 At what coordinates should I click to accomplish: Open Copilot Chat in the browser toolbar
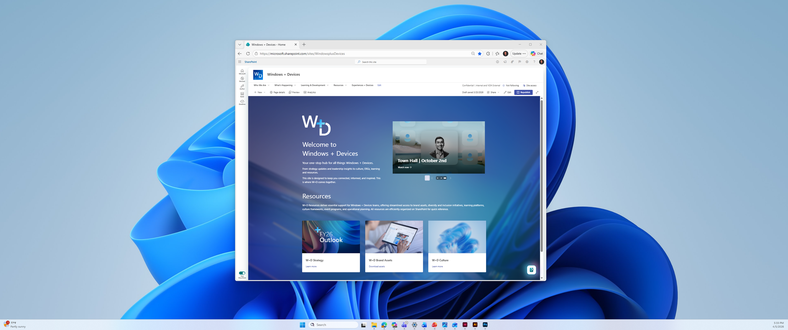point(537,54)
